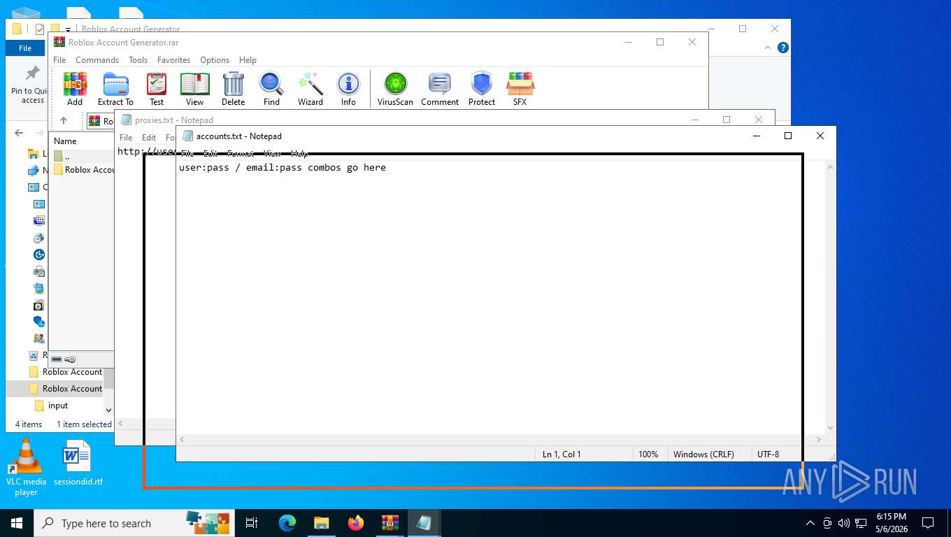The height and width of the screenshot is (537, 951).
Task: Click accounts.txt vertical scrollbar up arrow
Action: click(831, 166)
